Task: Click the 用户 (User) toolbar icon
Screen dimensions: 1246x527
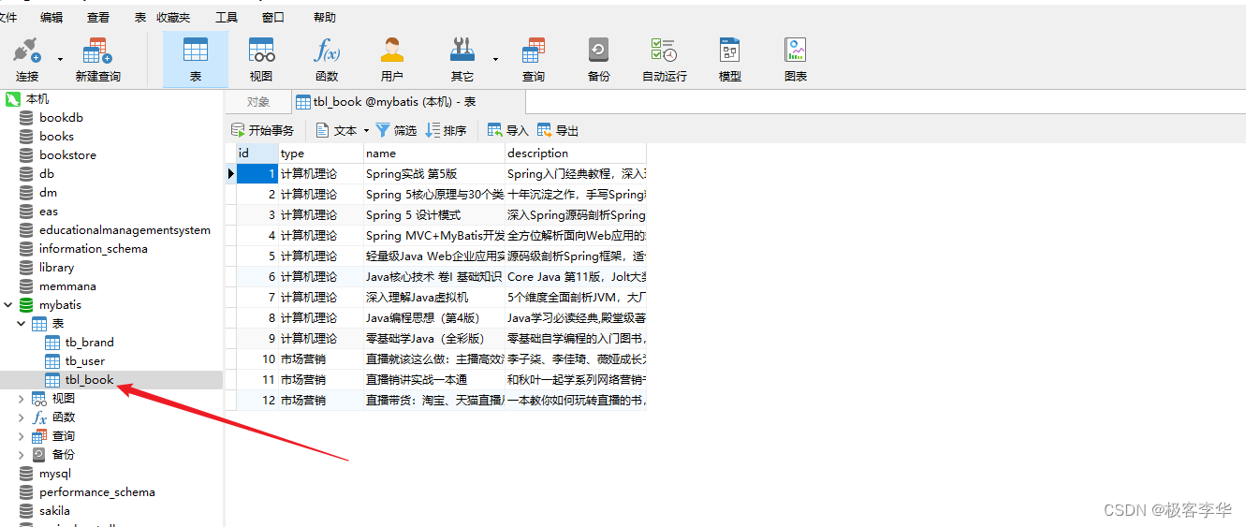Action: click(392, 60)
